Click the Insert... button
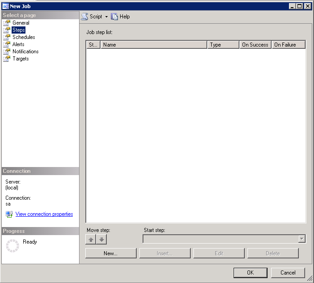The width and height of the screenshot is (314, 283). pos(165,253)
